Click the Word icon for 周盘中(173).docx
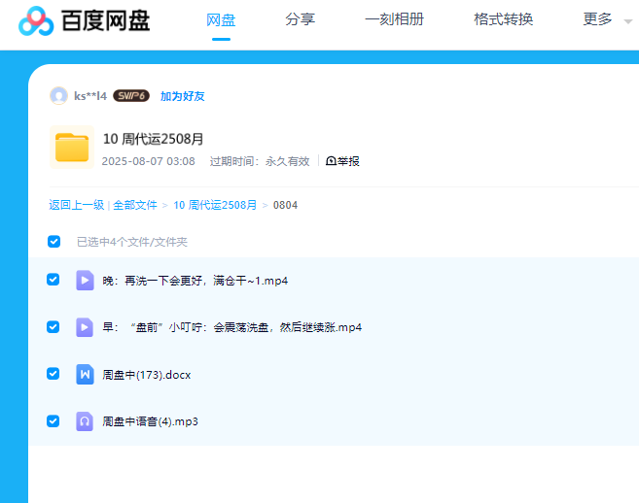The width and height of the screenshot is (639, 503). (x=85, y=374)
